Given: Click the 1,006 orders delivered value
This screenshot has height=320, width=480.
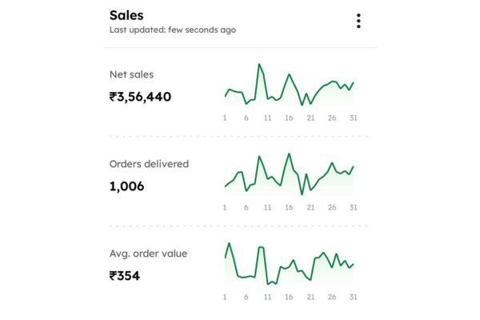Looking at the screenshot, I should (126, 187).
